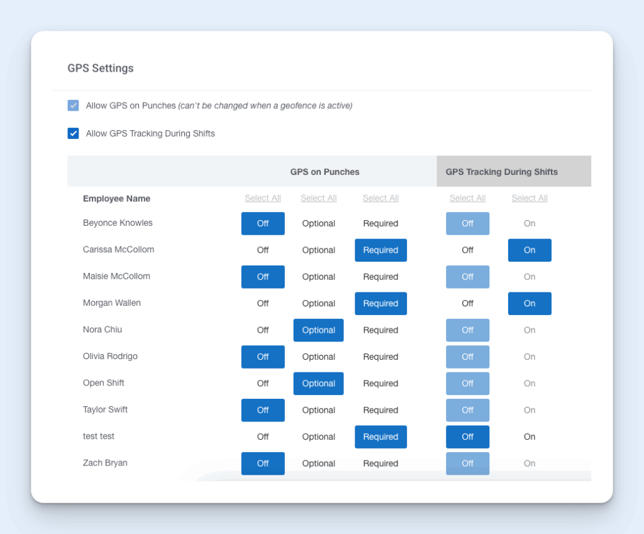This screenshot has height=534, width=644.
Task: Click the GPS Tracking During Shifts header
Action: tap(501, 171)
